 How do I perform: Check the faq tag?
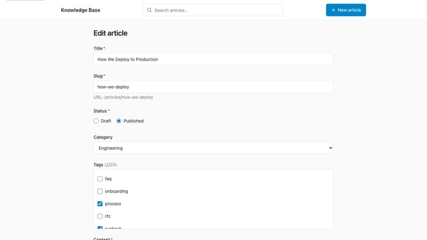point(100,179)
